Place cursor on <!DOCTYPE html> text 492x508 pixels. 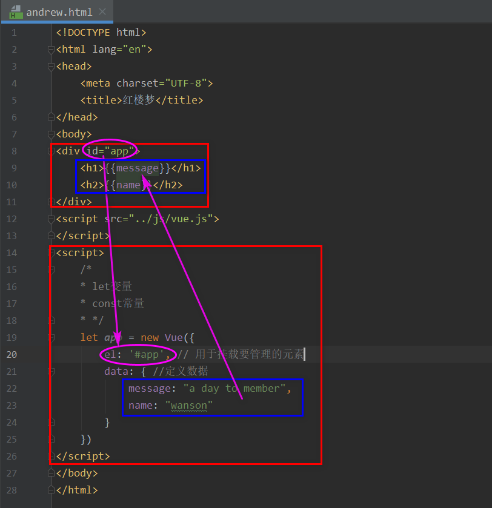click(x=101, y=33)
